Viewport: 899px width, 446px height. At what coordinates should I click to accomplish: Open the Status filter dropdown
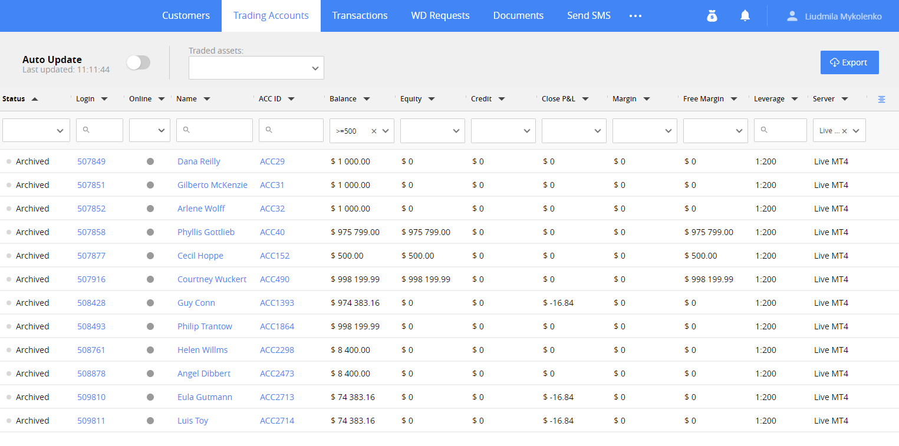coord(36,131)
